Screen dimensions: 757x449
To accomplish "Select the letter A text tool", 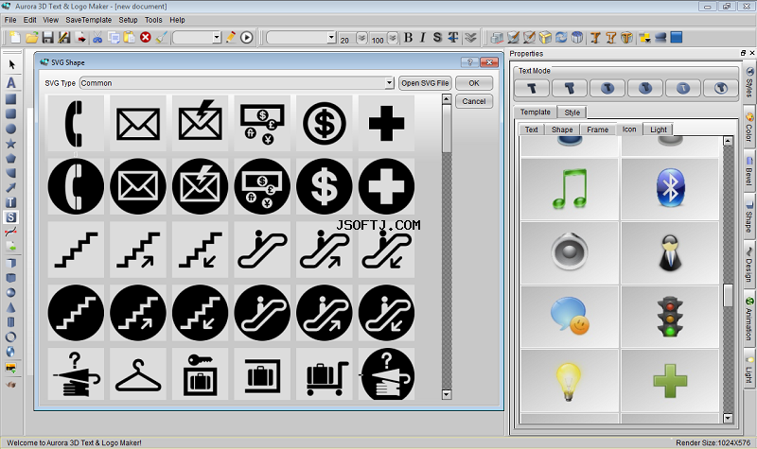I will point(11,82).
